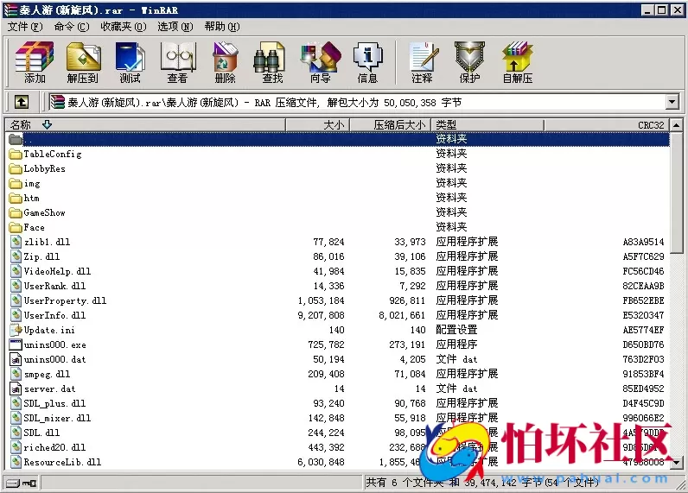Screen dimensions: 688x493
Task: Select the htm folder
Action: click(24, 198)
